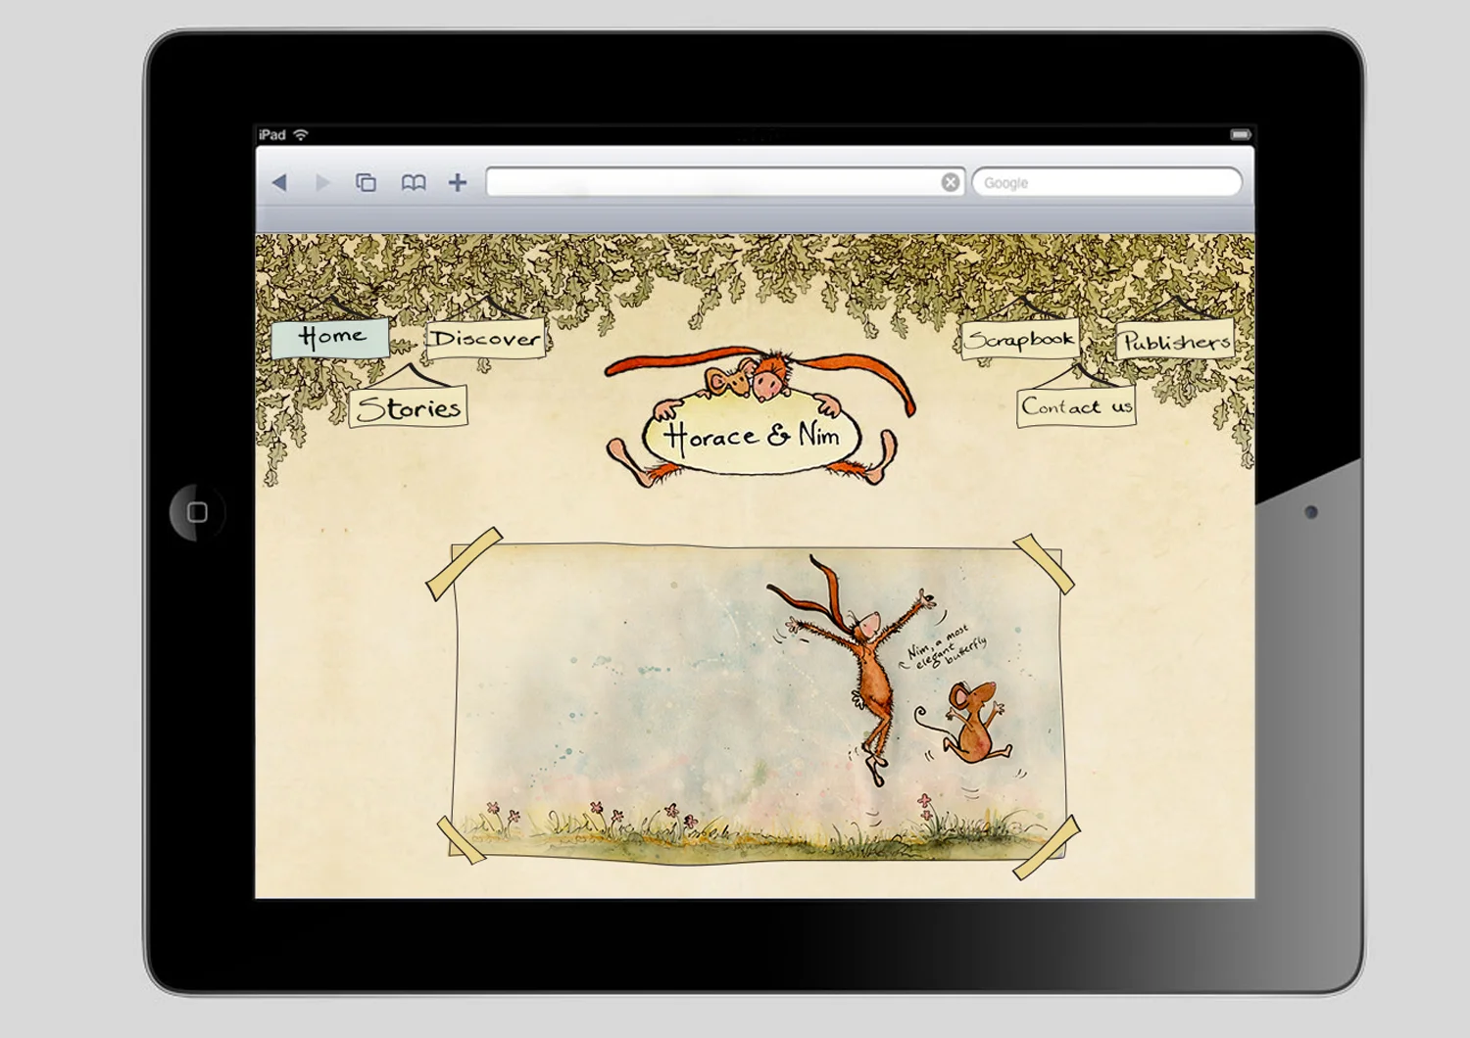Viewport: 1470px width, 1038px height.
Task: Select the Contact us sign
Action: pyautogui.click(x=1076, y=405)
